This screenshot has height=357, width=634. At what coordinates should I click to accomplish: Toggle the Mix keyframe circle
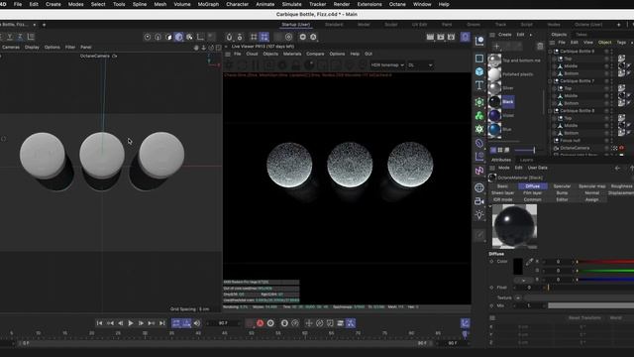[491, 305]
